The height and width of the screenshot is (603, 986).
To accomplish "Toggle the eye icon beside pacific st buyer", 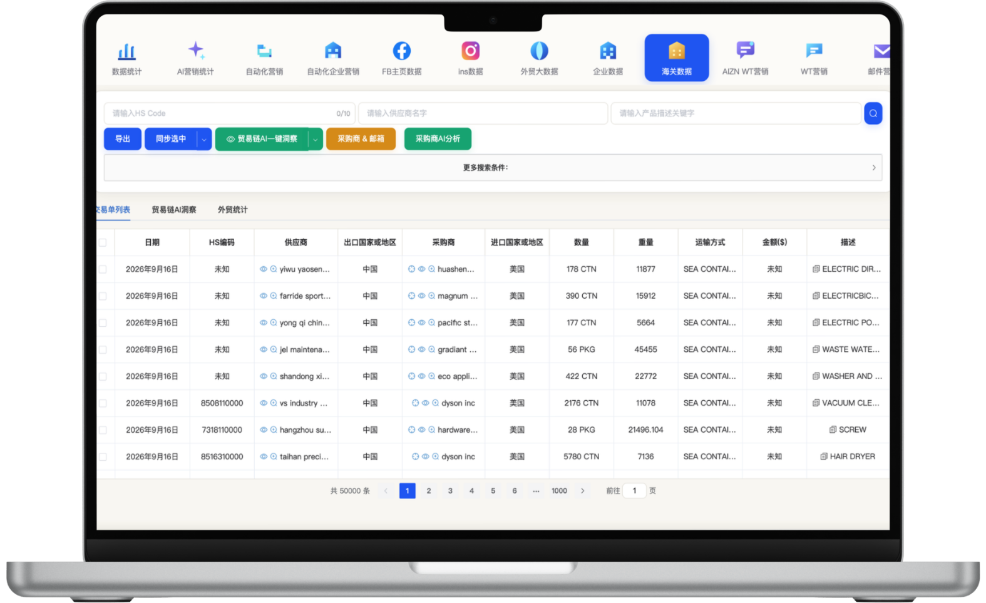I will (421, 323).
